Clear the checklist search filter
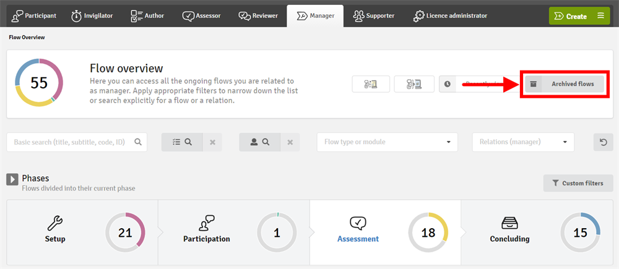The image size is (619, 269). click(212, 142)
